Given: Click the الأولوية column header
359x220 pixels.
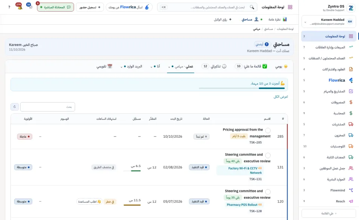Looking at the screenshot, I should point(28,119).
